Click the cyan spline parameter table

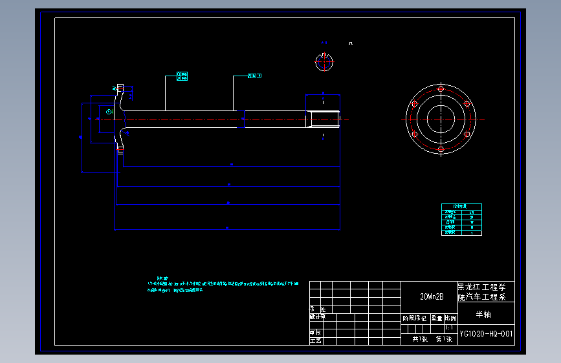coord(461,220)
